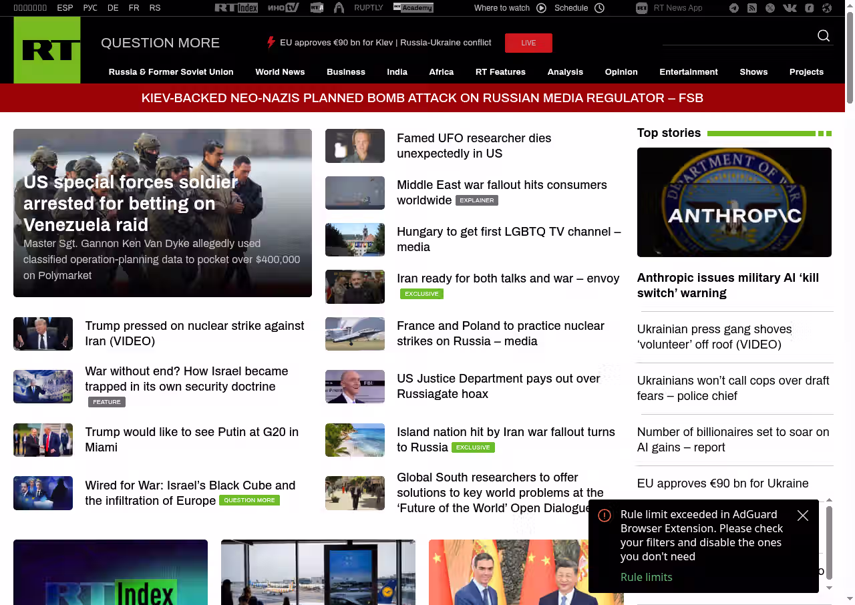Click the RT green logo
Screen dimensions: 855x605
[x=47, y=50]
